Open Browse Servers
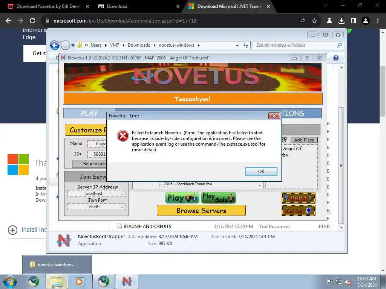Image resolution: width=386 pixels, height=289 pixels. point(201,210)
